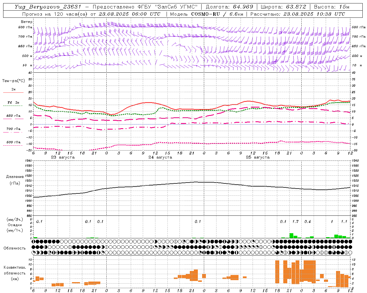The image size is (367, 293).
Task: Click the elevation text "Высота: 15м"
Action: (332, 7)
